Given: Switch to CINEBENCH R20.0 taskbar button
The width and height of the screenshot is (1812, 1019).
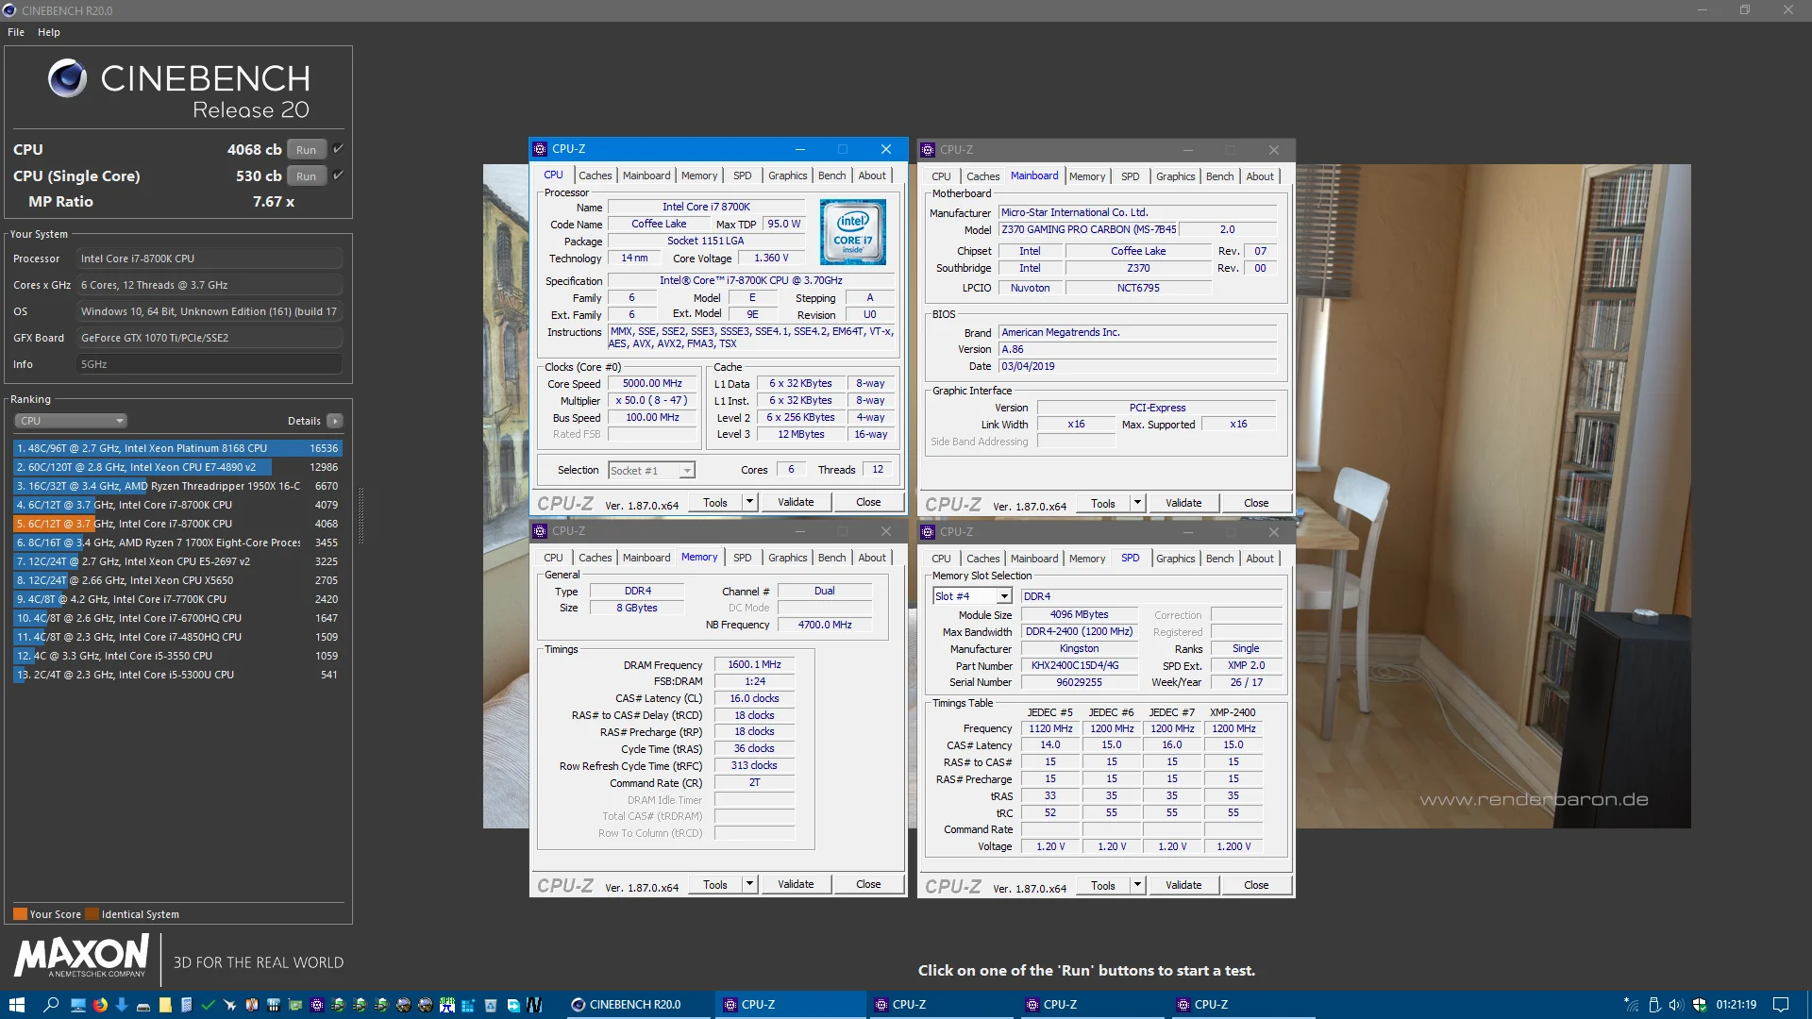Looking at the screenshot, I should (x=638, y=1005).
